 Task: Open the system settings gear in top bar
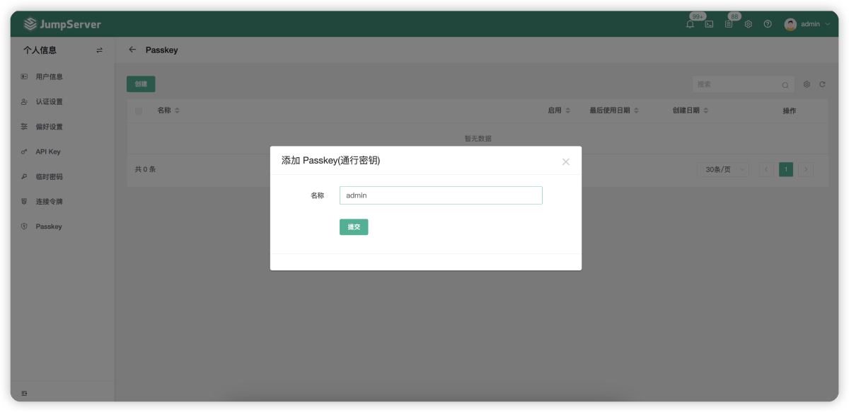click(x=748, y=23)
